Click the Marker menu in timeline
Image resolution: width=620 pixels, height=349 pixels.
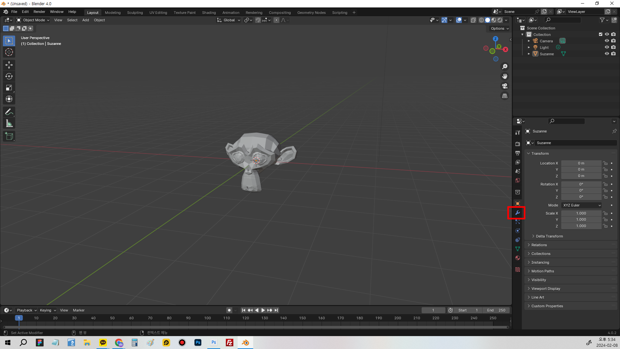79,310
